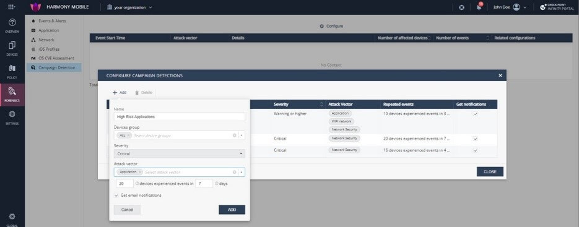Click the Cancel button
Image resolution: width=579 pixels, height=227 pixels.
click(127, 210)
